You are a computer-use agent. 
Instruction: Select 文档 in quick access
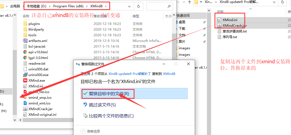click(182, 35)
